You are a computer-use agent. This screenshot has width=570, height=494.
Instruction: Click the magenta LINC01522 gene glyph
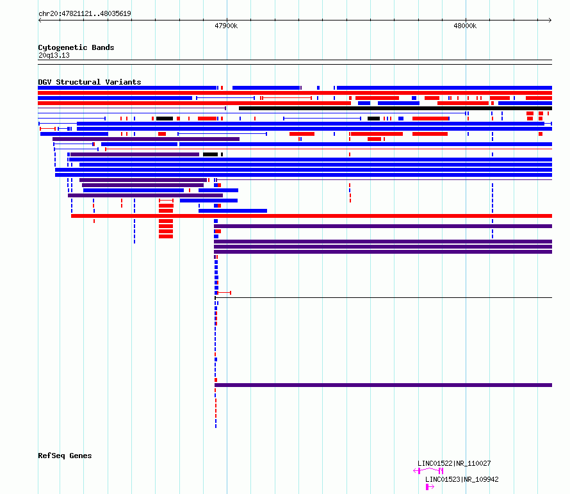pos(428,471)
